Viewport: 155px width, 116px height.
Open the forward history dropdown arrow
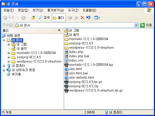(x=28, y=18)
